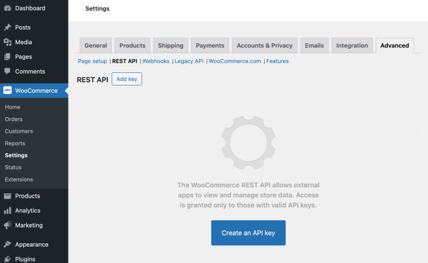Open the Legacy API link
The height and width of the screenshot is (263, 428).
coord(189,61)
